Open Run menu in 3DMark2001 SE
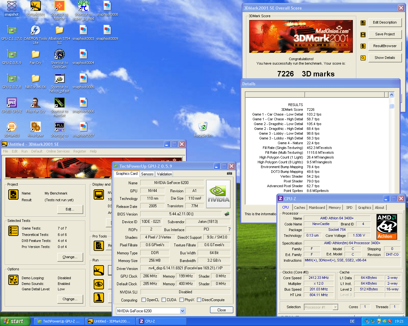The width and height of the screenshot is (408, 326). [x=24, y=151]
